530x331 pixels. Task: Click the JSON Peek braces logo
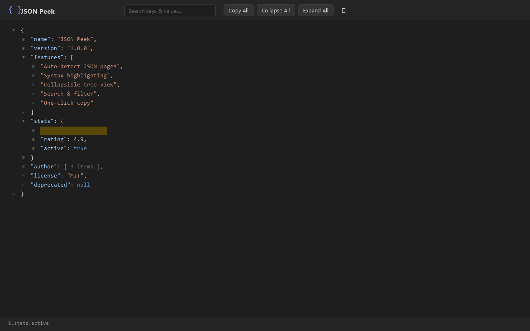tap(14, 10)
